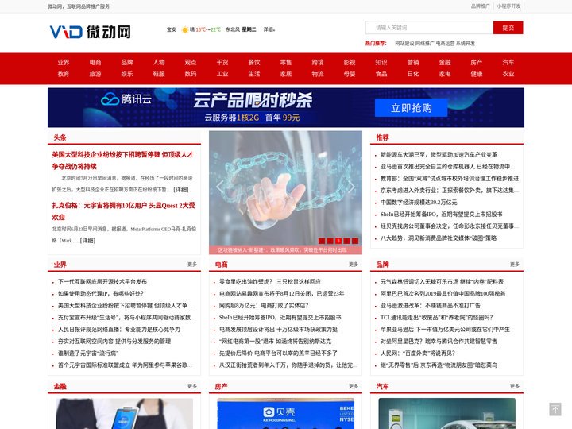Go to previous carousel slide arrow
The image size is (572, 429).
point(219,187)
